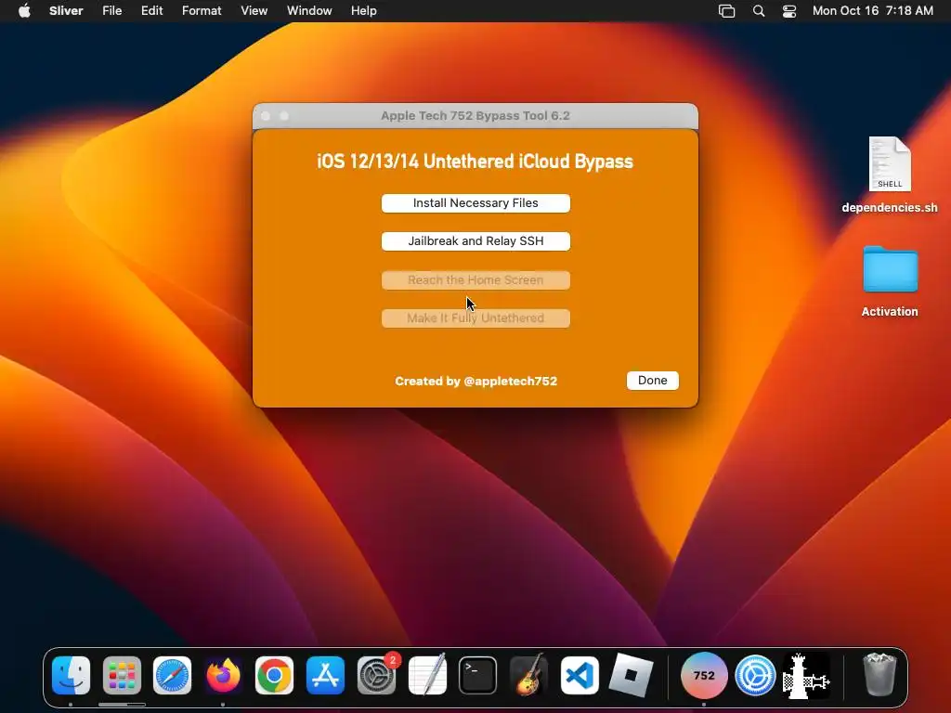The height and width of the screenshot is (713, 951).
Task: Open Firefox from the Dock
Action: point(223,676)
